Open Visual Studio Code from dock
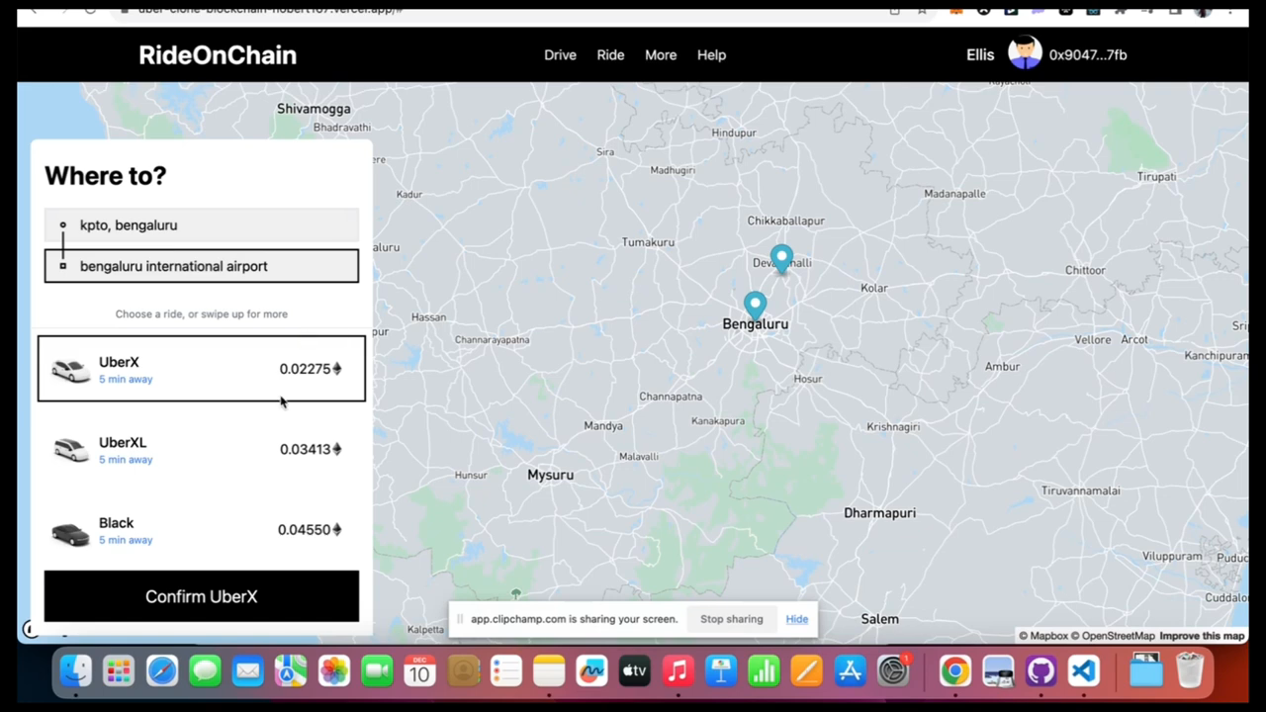This screenshot has width=1266, height=712. [x=1084, y=671]
